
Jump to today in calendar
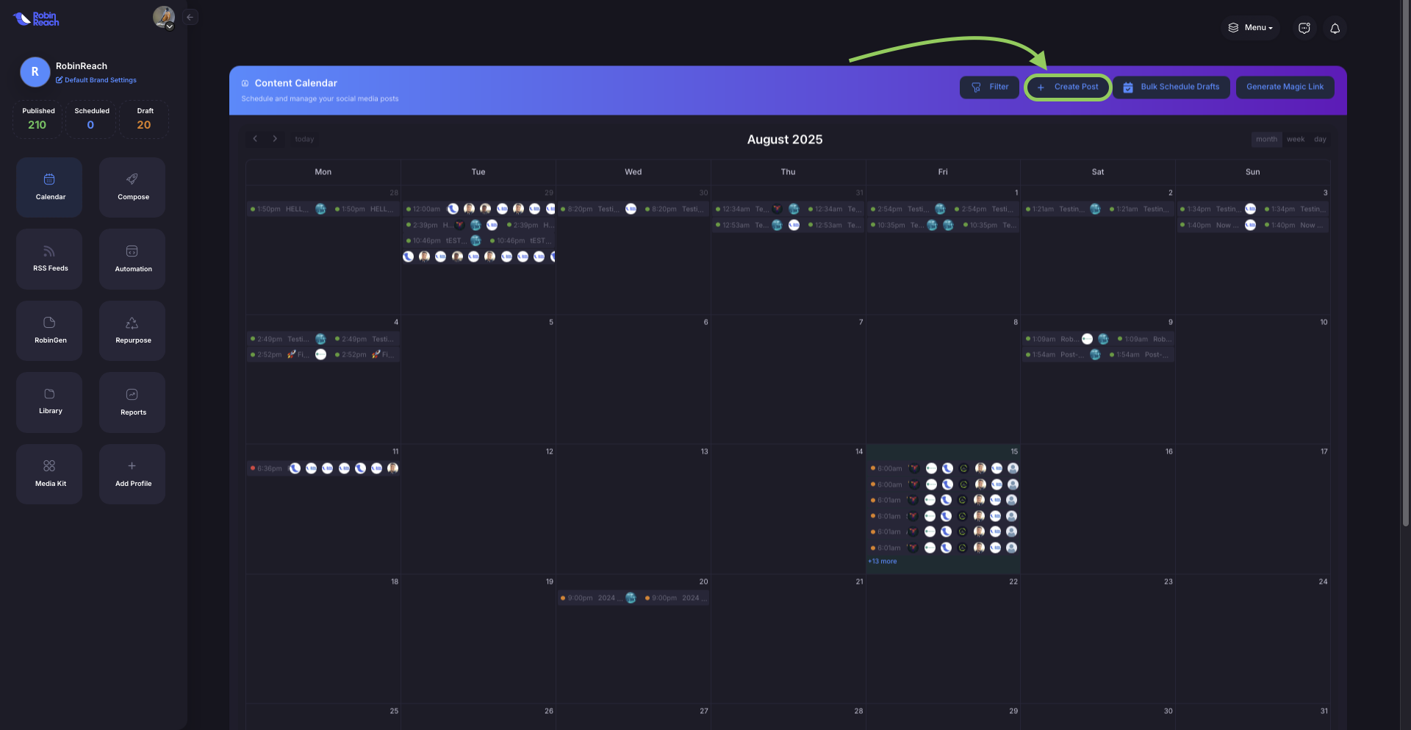point(304,139)
